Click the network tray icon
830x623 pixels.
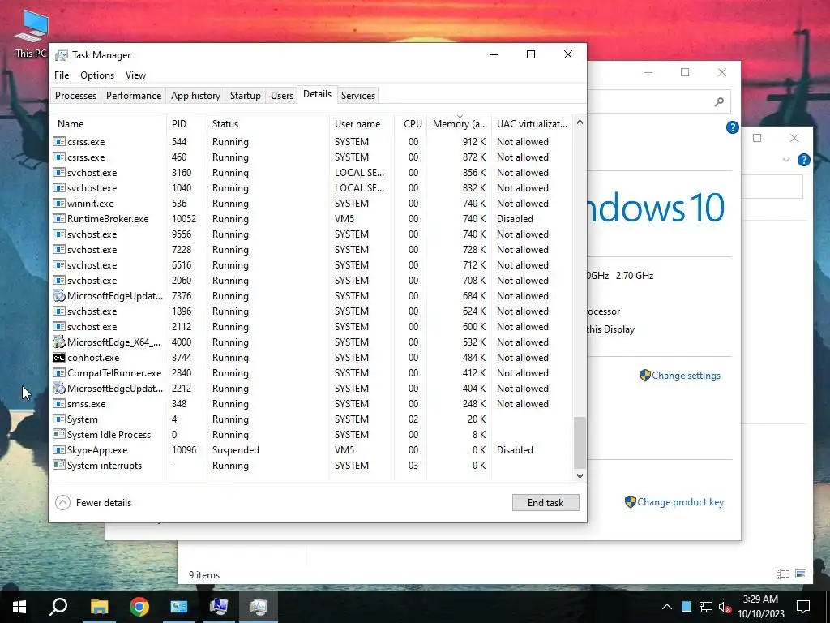click(x=706, y=607)
